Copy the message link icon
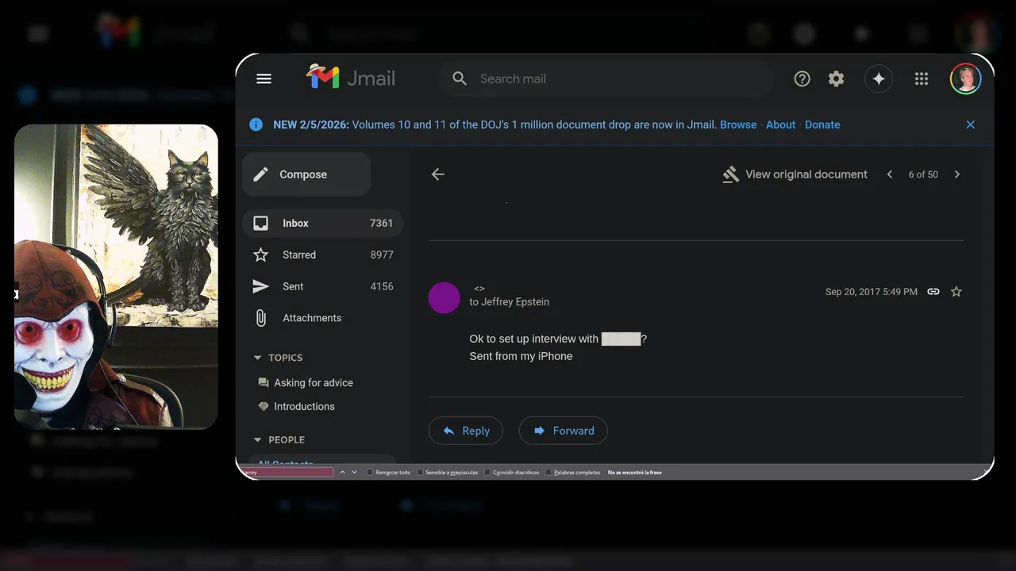The height and width of the screenshot is (571, 1016). [933, 292]
